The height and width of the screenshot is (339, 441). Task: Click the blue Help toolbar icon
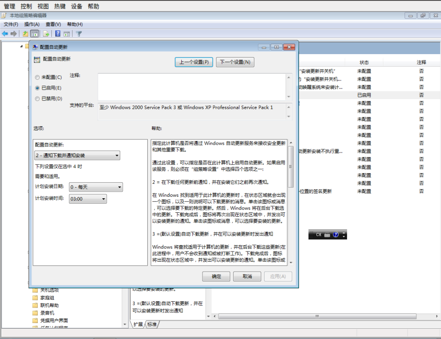pos(58,34)
